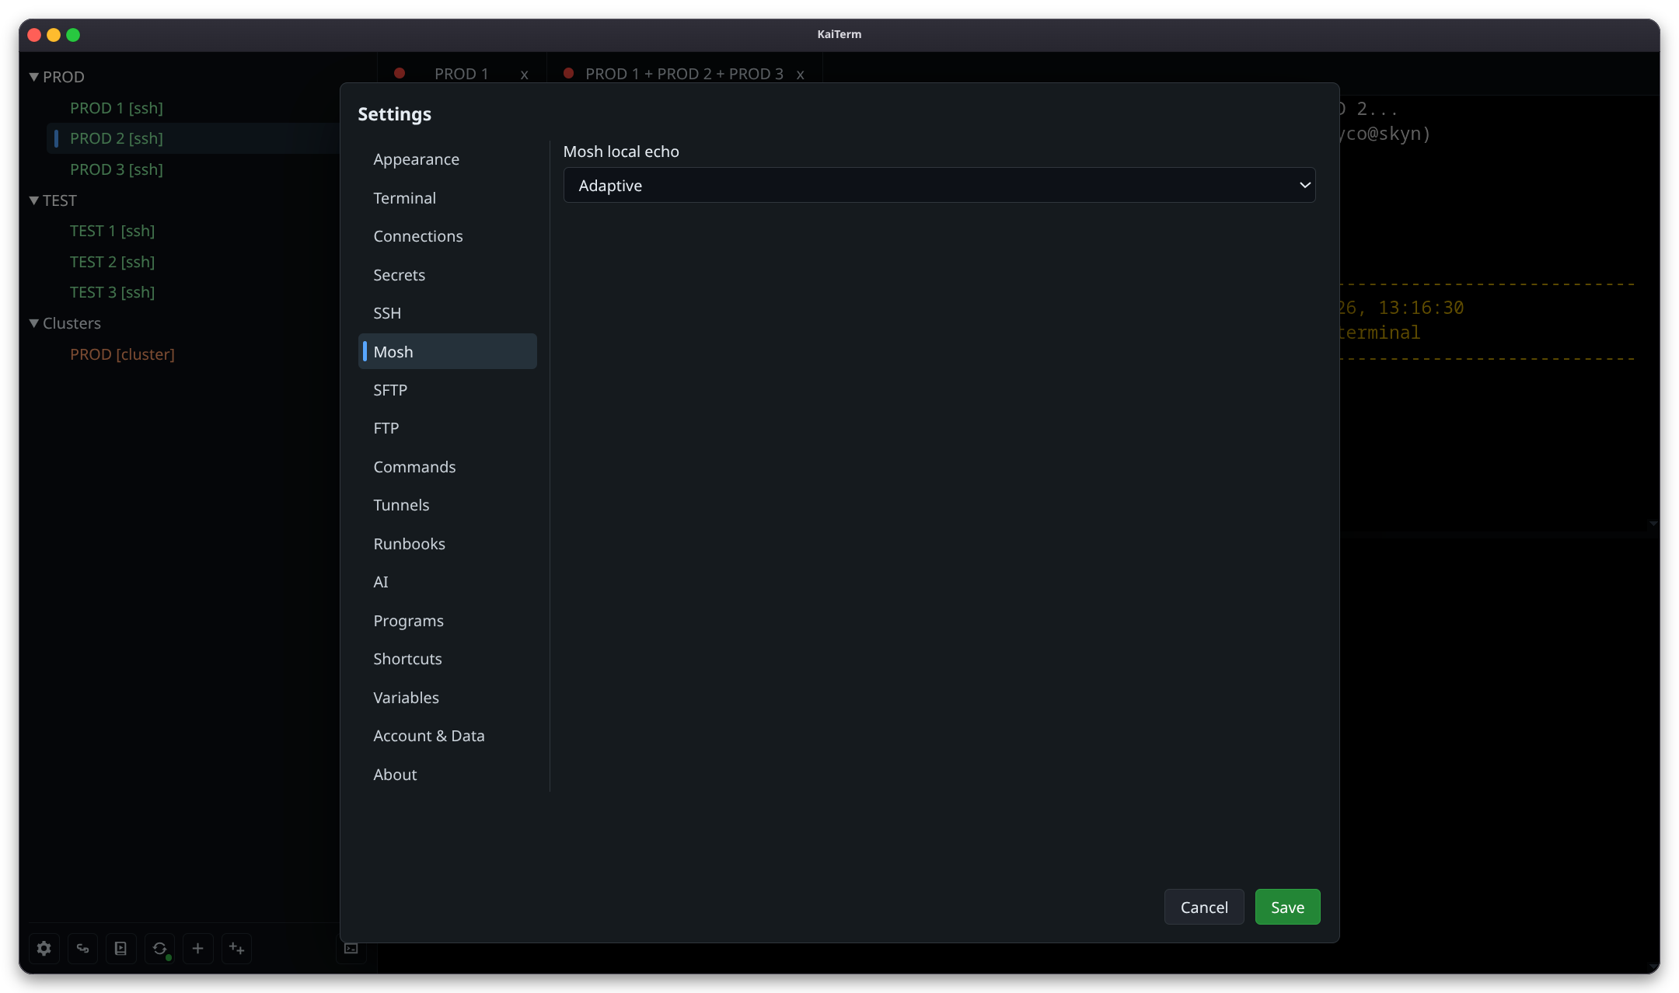Go to SSH settings section
The image size is (1679, 993).
pos(447,313)
